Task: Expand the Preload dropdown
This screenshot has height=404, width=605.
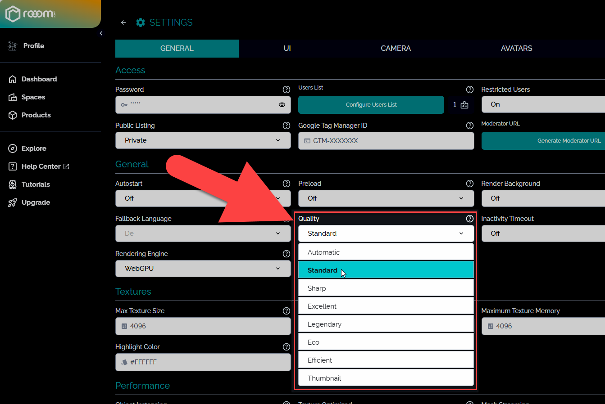Action: 386,198
